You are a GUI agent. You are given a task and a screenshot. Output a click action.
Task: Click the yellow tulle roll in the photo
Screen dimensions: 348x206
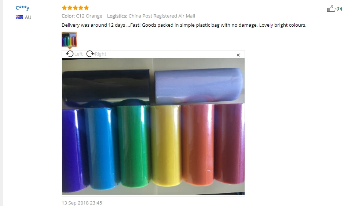166,146
